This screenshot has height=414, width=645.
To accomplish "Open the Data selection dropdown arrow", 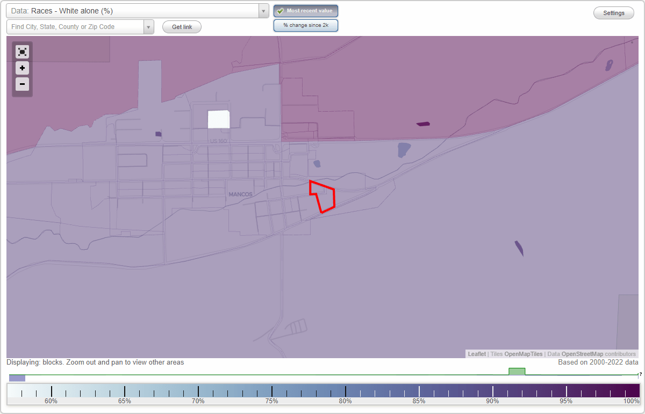I will (x=263, y=11).
